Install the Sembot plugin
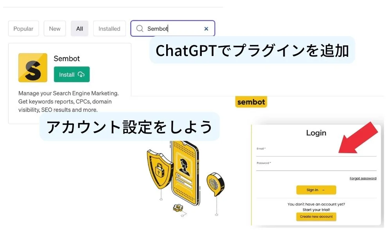Viewport: 391px width, 235px height. [x=72, y=74]
